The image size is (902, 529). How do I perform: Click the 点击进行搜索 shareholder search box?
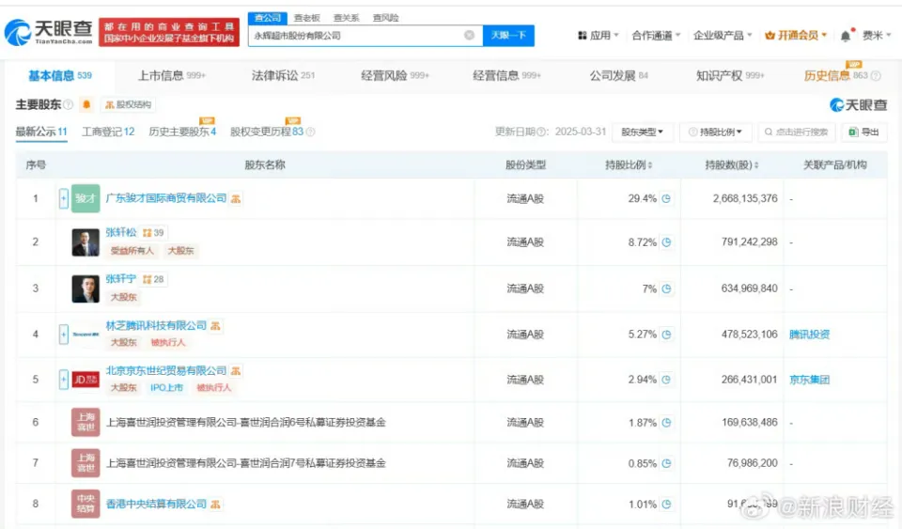[796, 132]
